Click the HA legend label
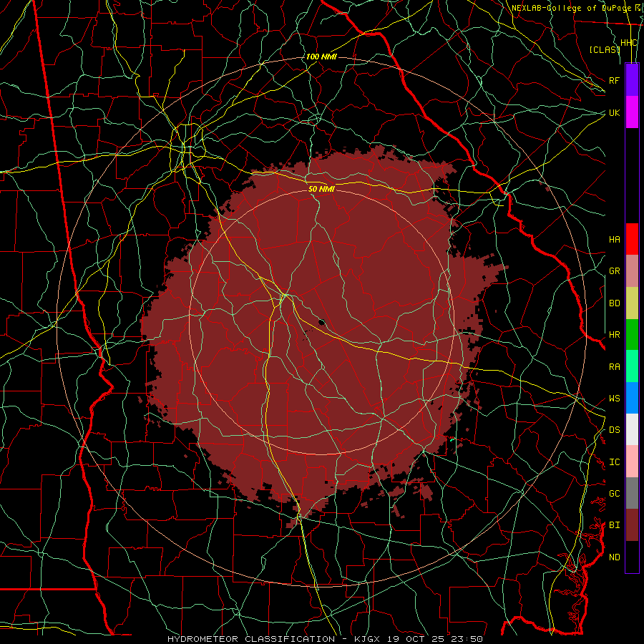The width and height of the screenshot is (644, 644). click(x=615, y=240)
